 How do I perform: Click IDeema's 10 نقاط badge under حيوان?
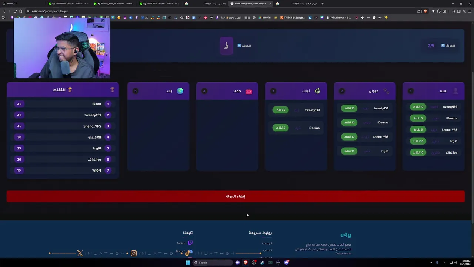point(349,122)
